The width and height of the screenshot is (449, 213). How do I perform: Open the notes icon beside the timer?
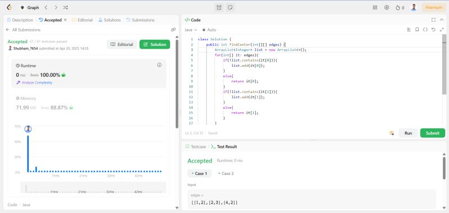230,8
